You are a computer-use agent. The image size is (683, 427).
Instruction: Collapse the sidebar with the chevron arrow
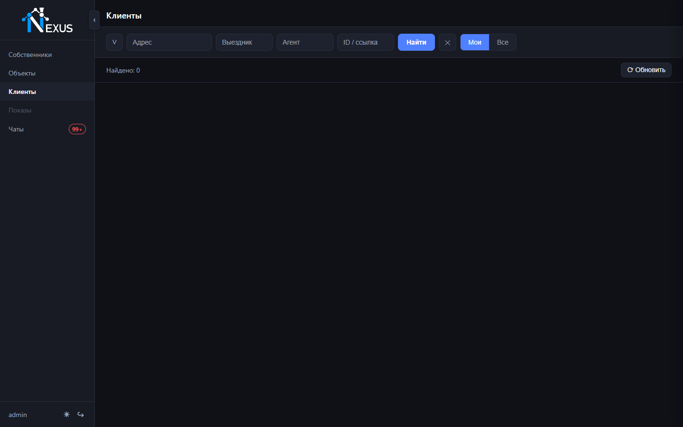click(94, 20)
